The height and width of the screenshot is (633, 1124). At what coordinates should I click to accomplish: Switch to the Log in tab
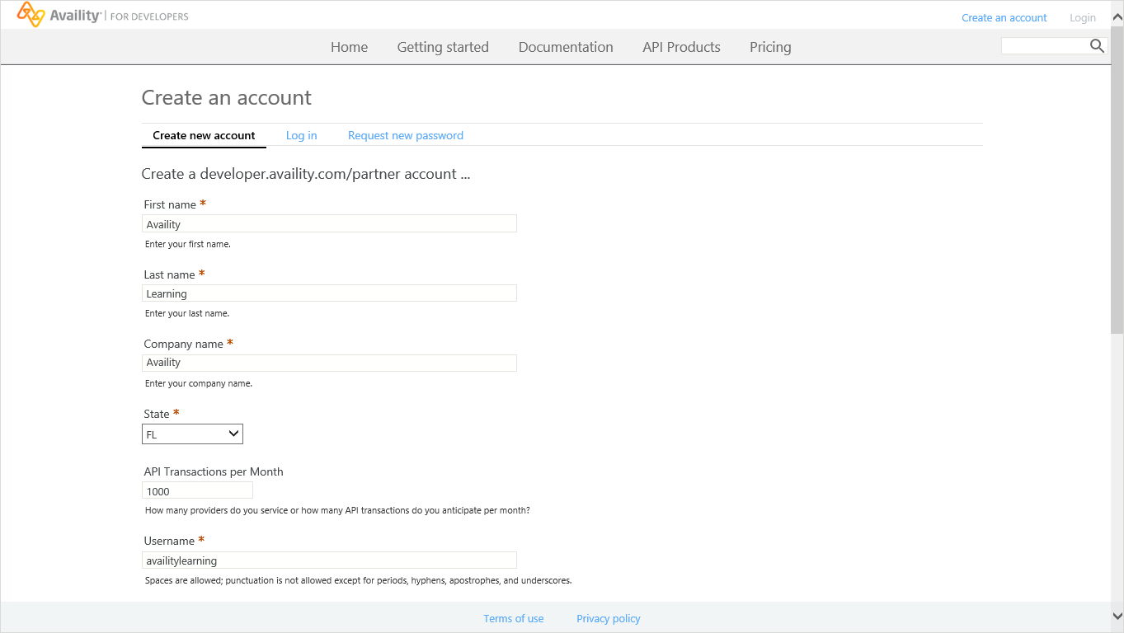click(x=301, y=135)
